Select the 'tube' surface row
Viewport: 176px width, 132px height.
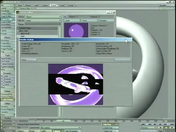[x=37, y=36]
